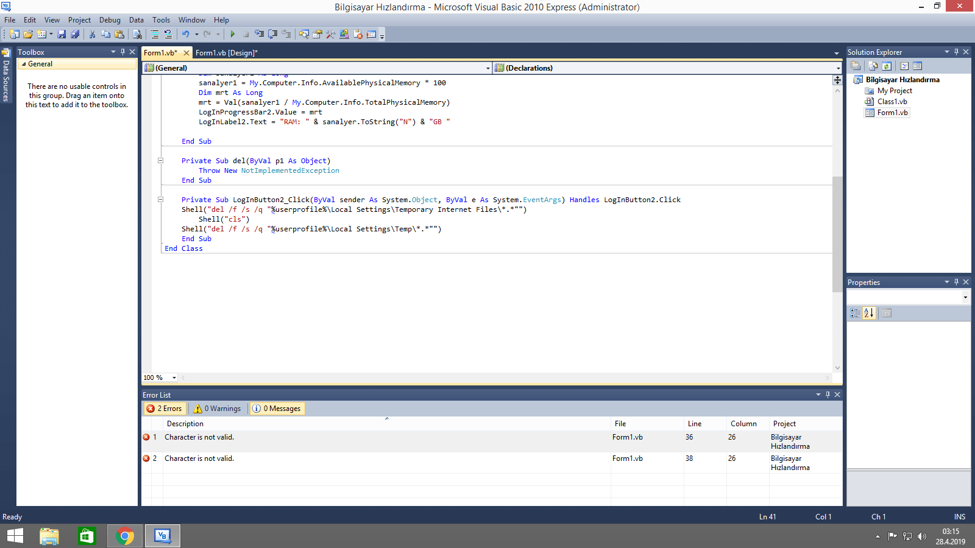The height and width of the screenshot is (548, 975).
Task: Sort the error list by Description column
Action: point(386,424)
